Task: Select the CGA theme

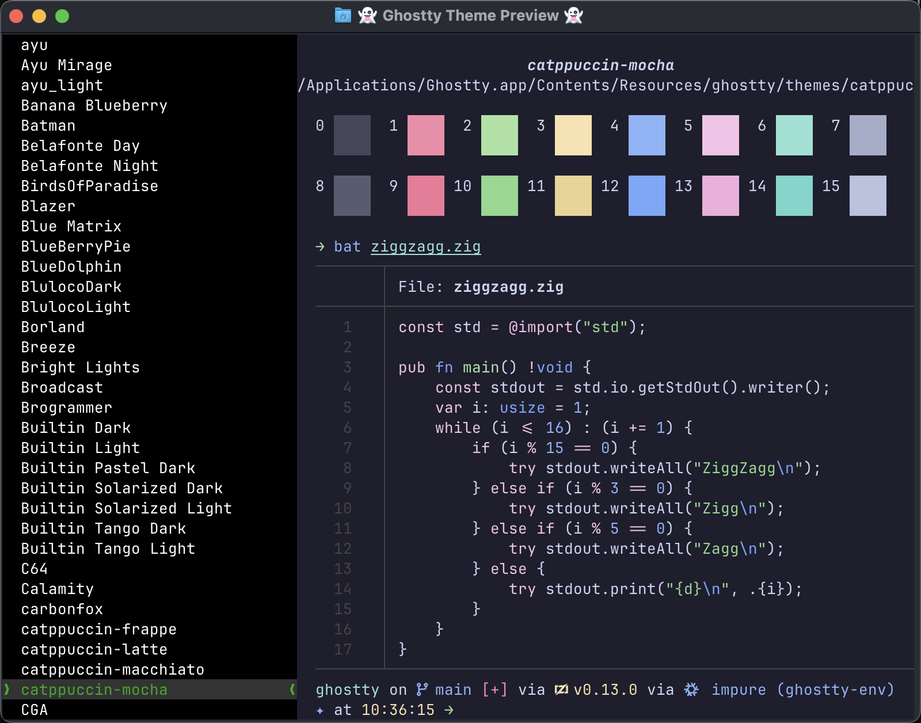Action: coord(35,710)
